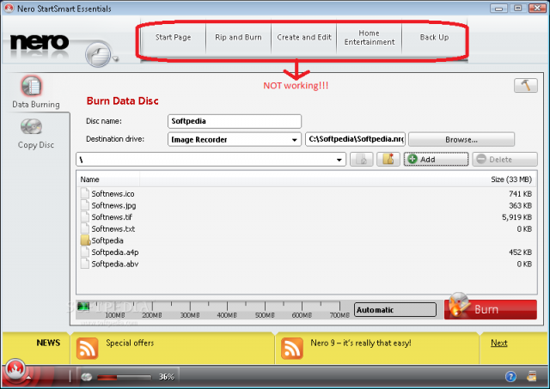The width and height of the screenshot is (550, 389).
Task: Open the Create and Edit tab
Action: pyautogui.click(x=304, y=38)
